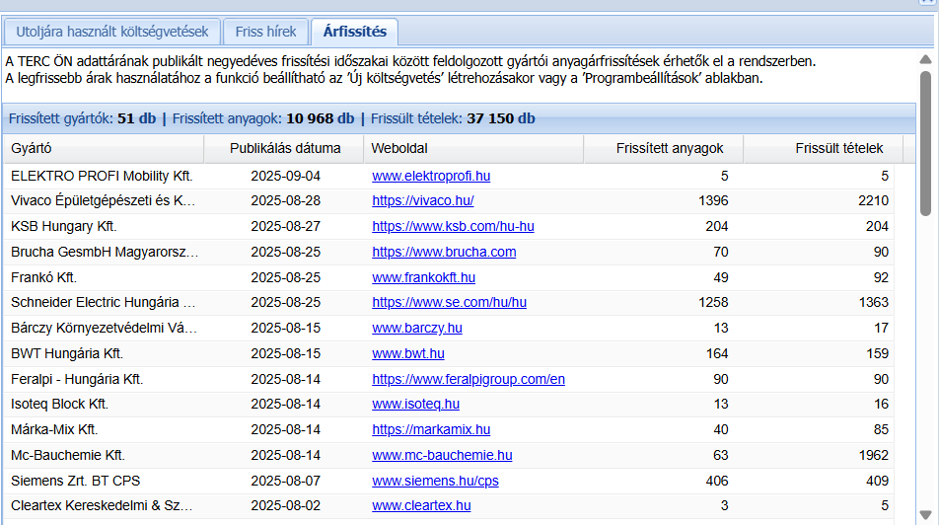This screenshot has width=939, height=525.
Task: Open https://www.se.com/hu/hu link
Action: 449,303
